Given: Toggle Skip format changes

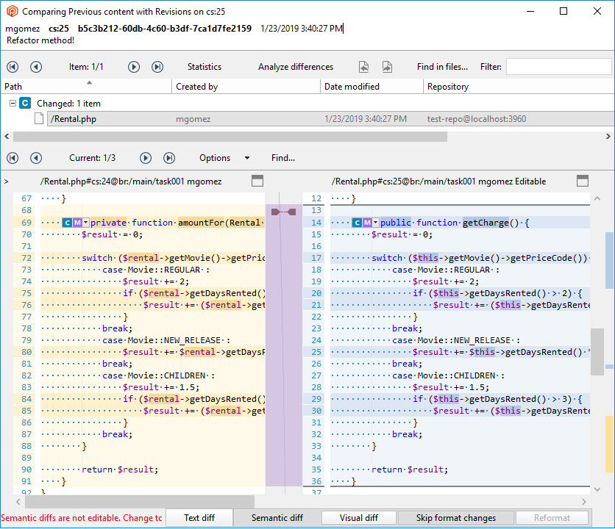Looking at the screenshot, I should (455, 517).
